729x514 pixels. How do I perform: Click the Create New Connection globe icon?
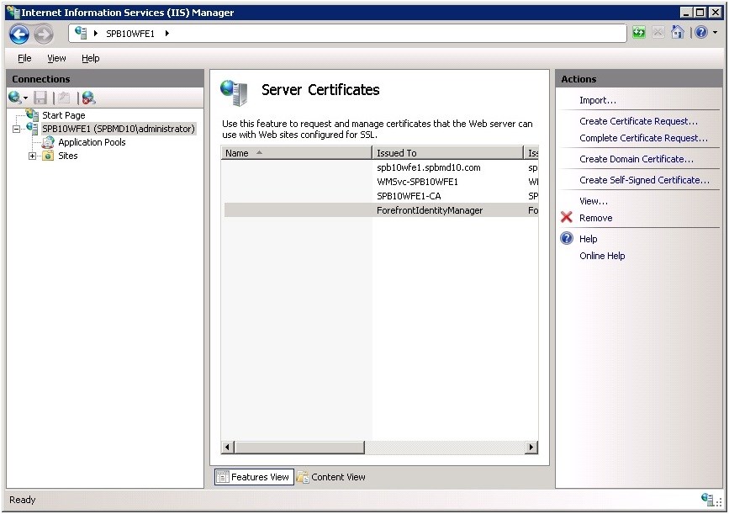[x=15, y=98]
